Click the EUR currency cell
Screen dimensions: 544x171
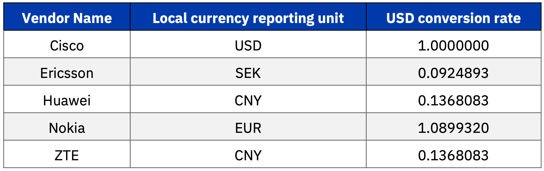tap(248, 127)
